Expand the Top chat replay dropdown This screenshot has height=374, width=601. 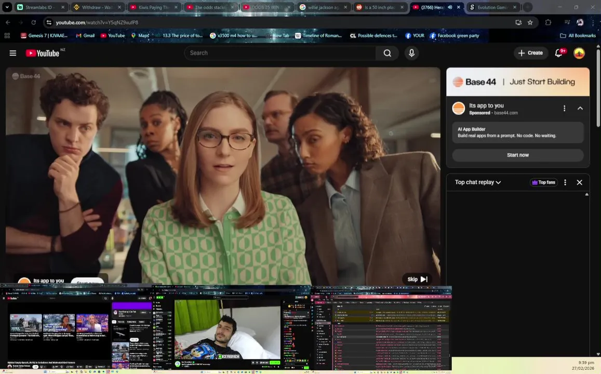coord(477,182)
